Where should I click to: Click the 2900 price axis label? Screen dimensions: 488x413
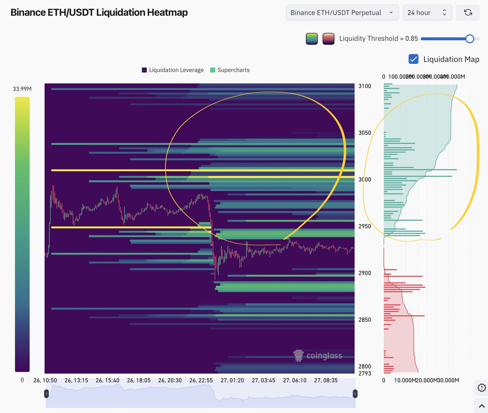(365, 273)
